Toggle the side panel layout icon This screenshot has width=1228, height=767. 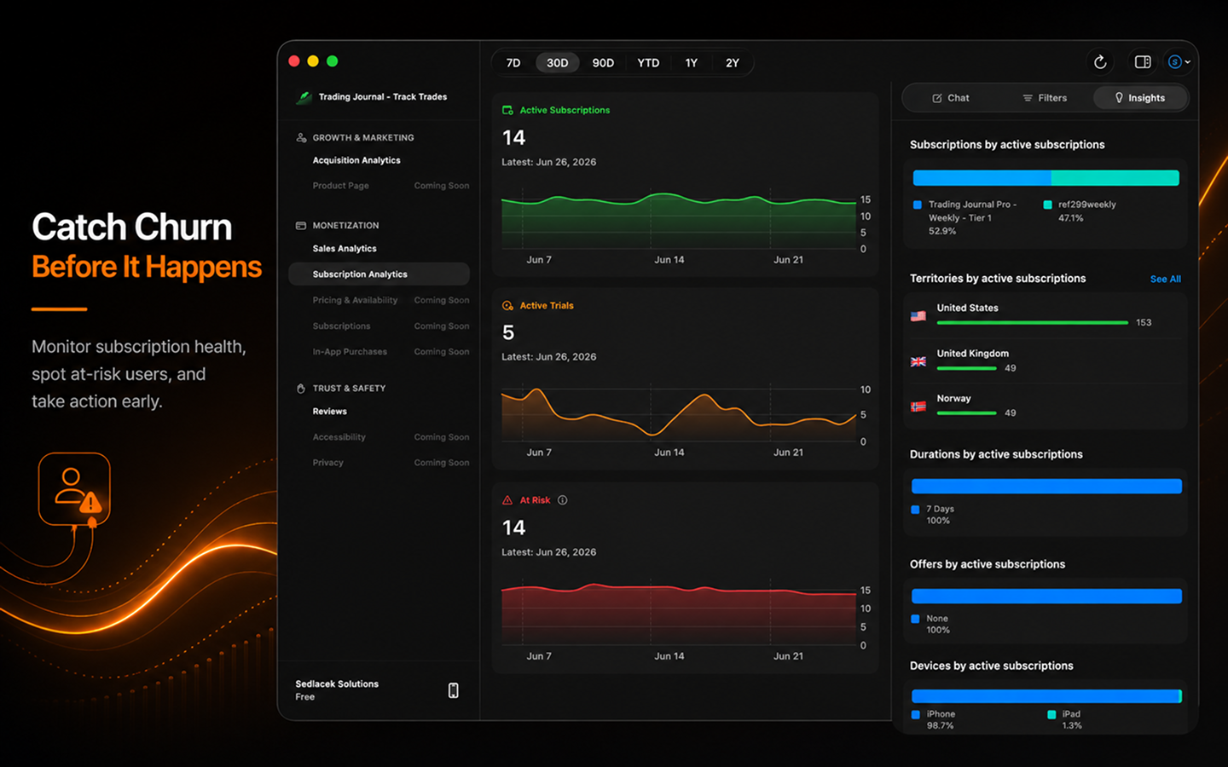point(1143,62)
